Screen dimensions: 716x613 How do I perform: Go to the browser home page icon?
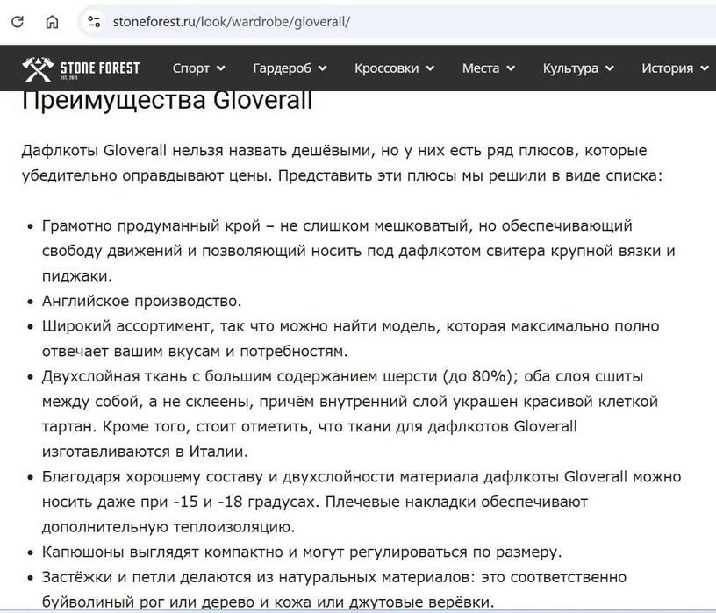click(x=52, y=21)
